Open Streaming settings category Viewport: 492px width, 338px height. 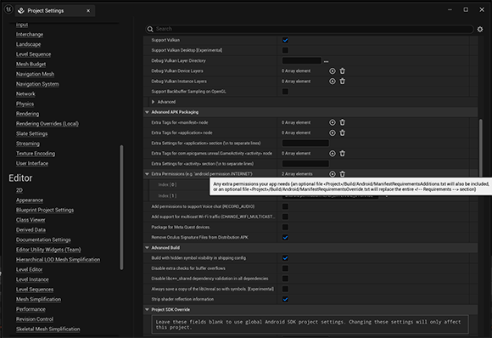pos(28,144)
